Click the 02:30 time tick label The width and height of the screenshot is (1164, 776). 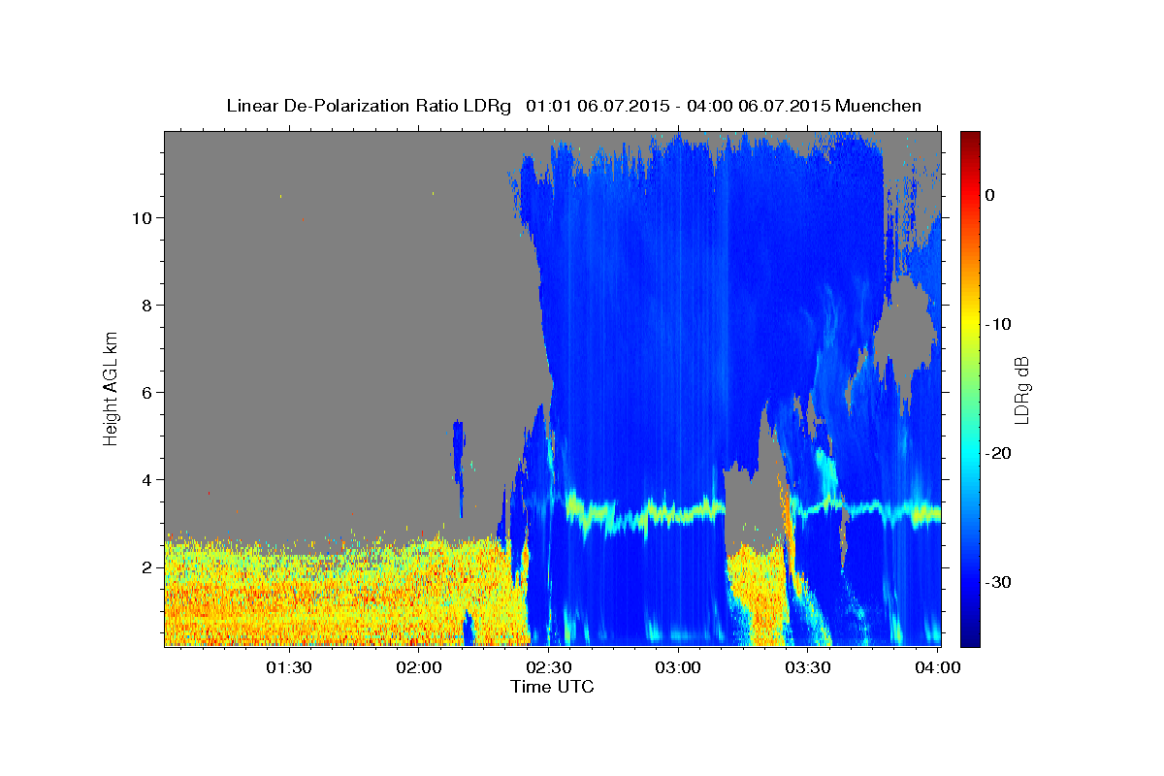[x=549, y=667]
